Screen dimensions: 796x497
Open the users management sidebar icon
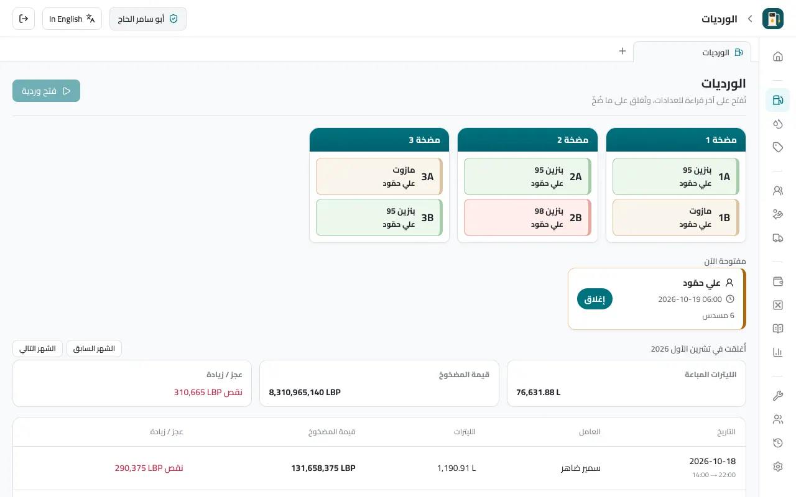coord(777,419)
